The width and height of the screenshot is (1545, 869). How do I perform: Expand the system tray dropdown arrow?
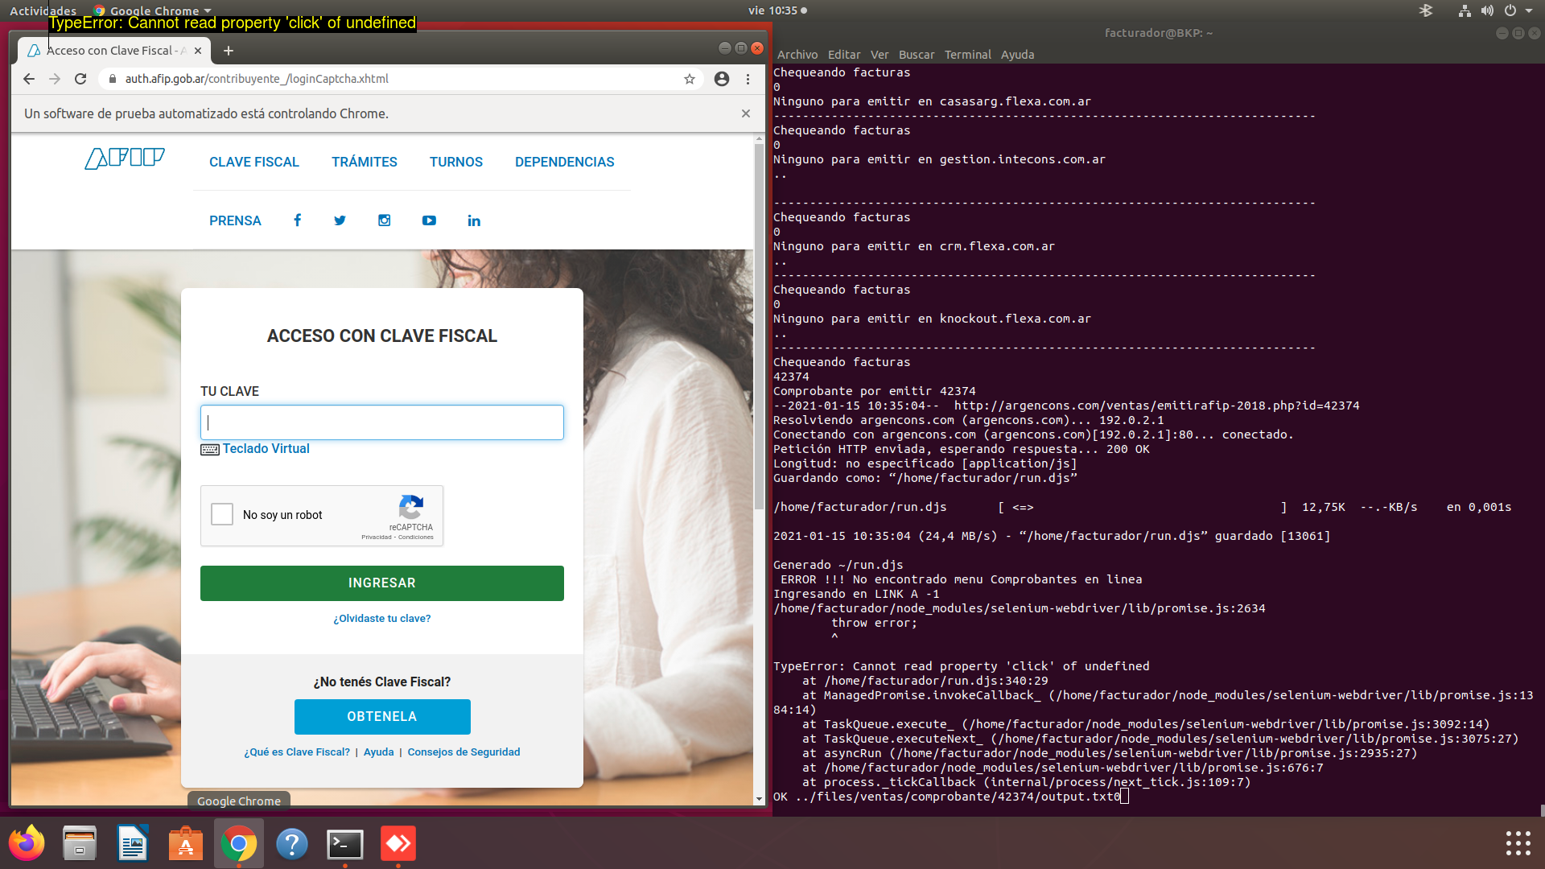coord(1529,10)
